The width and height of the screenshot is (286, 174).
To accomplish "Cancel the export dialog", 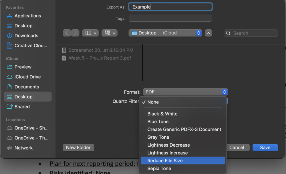I will pos(238,147).
